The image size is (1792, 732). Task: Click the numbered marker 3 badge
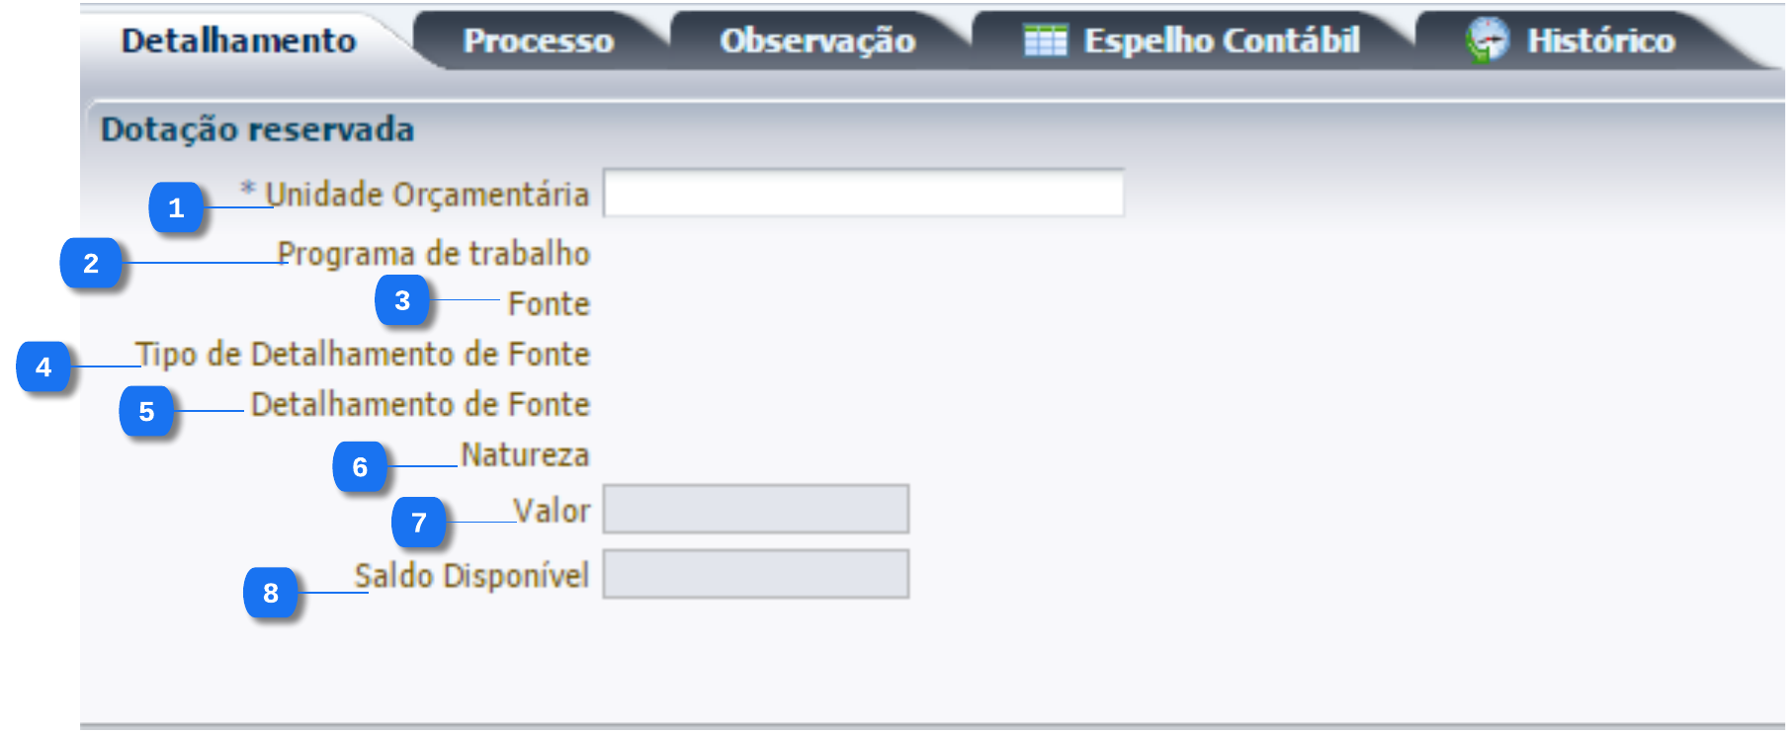(402, 300)
